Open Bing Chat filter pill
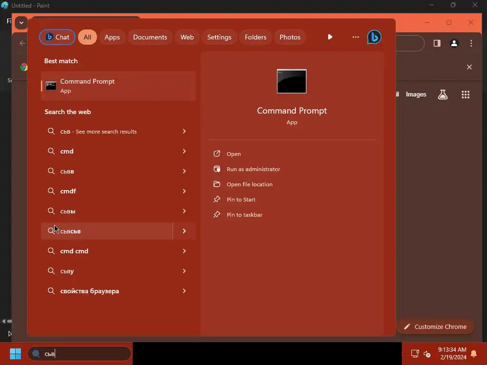 (57, 37)
